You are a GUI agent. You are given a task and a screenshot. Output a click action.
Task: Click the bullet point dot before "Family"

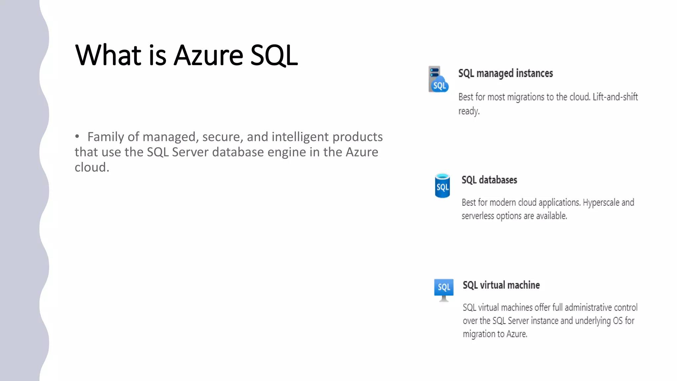77,136
